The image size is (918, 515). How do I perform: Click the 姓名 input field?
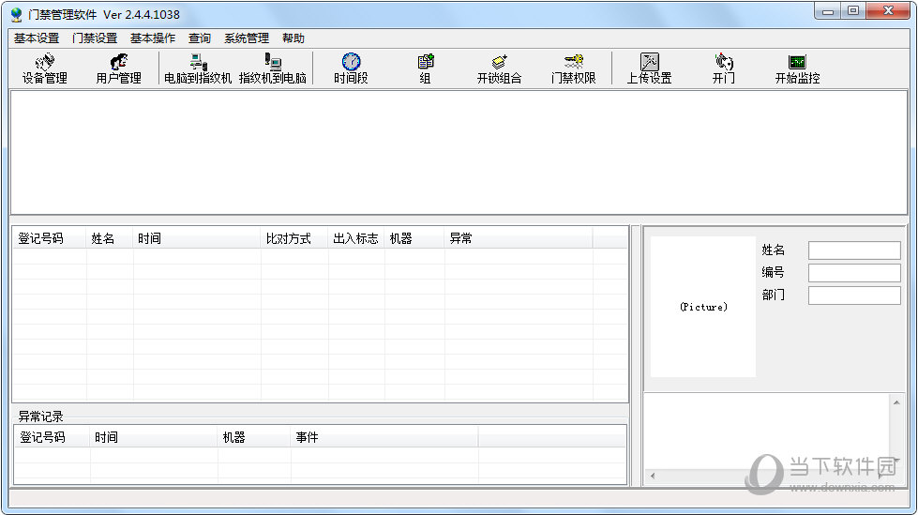point(854,250)
